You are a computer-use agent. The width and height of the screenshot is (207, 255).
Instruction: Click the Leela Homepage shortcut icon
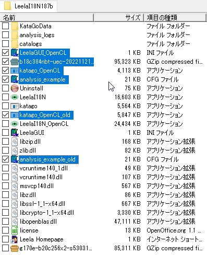click(x=15, y=239)
